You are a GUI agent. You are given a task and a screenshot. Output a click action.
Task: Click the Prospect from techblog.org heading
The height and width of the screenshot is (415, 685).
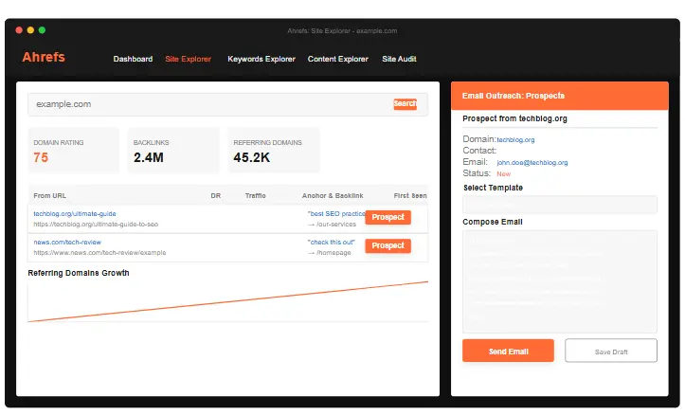514,118
